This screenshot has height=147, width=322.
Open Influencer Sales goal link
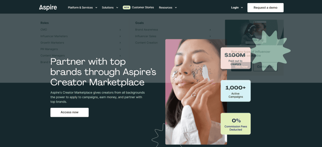(146, 36)
